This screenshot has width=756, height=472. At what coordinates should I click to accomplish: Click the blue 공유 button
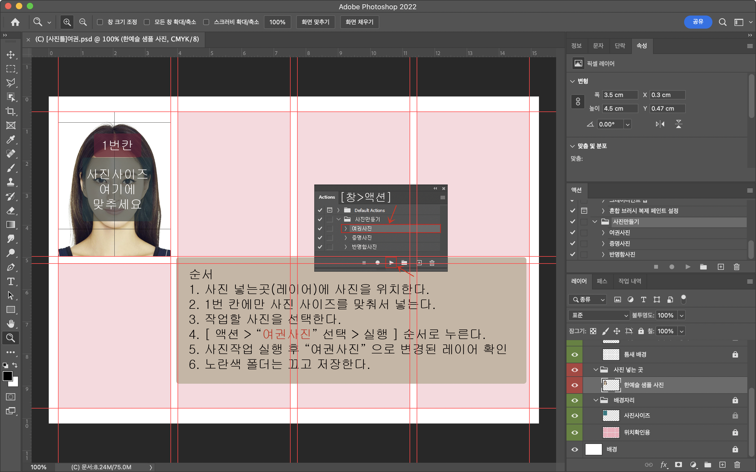[x=698, y=22]
